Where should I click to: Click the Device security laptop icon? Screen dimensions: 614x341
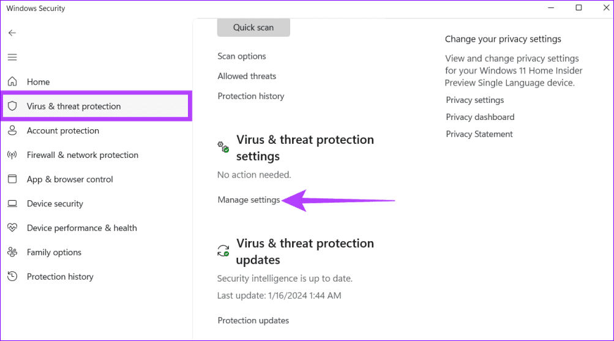pos(12,204)
